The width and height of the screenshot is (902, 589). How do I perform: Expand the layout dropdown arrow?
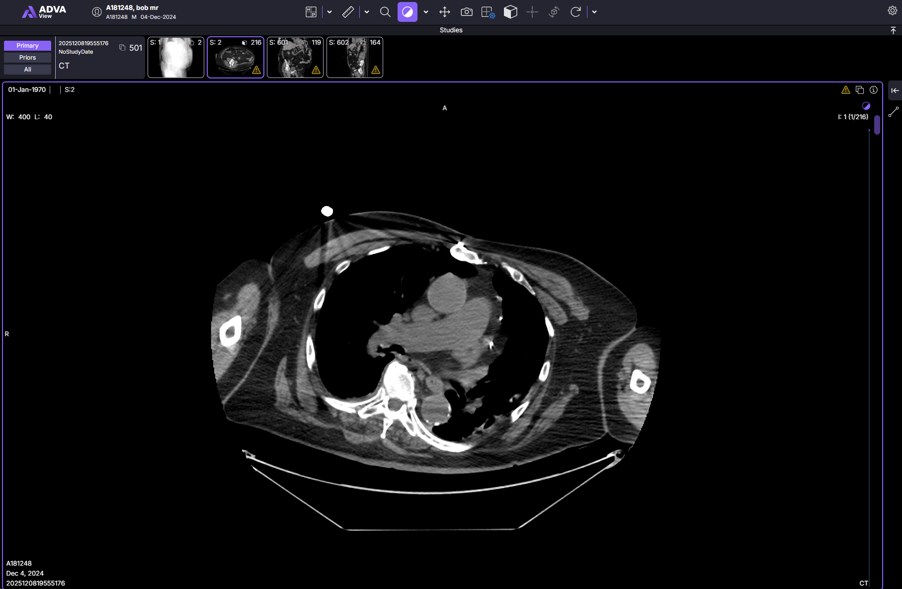click(x=329, y=12)
